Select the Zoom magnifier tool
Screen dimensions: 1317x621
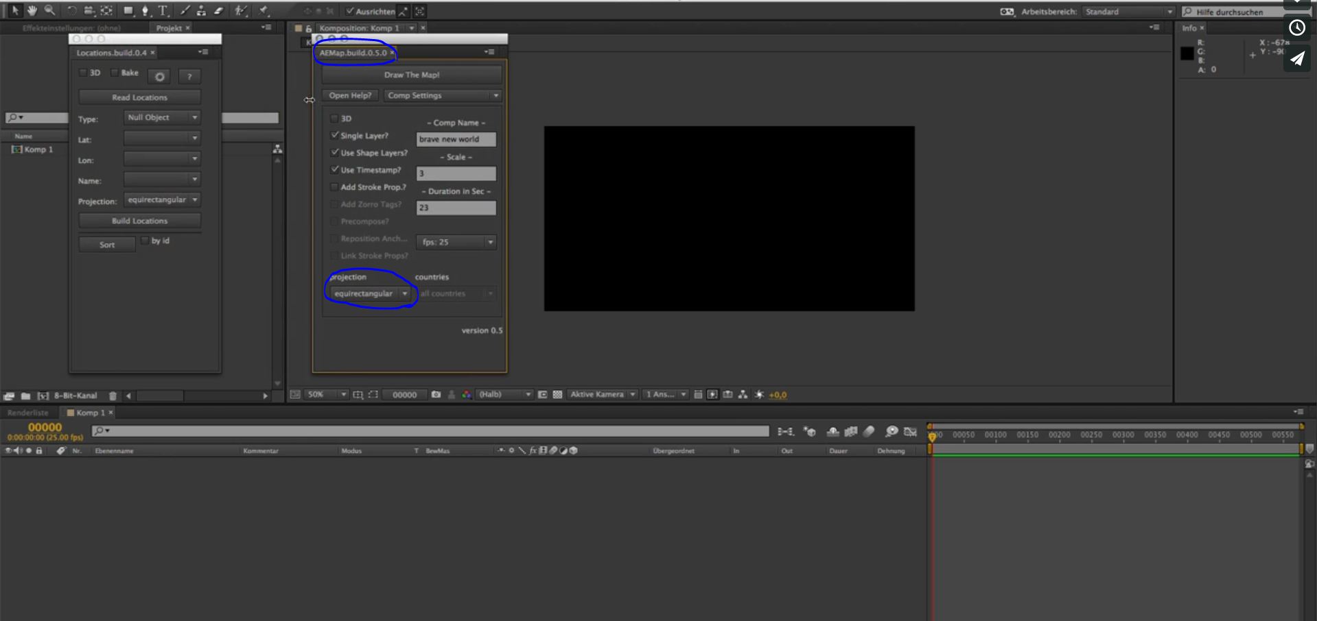tap(50, 11)
